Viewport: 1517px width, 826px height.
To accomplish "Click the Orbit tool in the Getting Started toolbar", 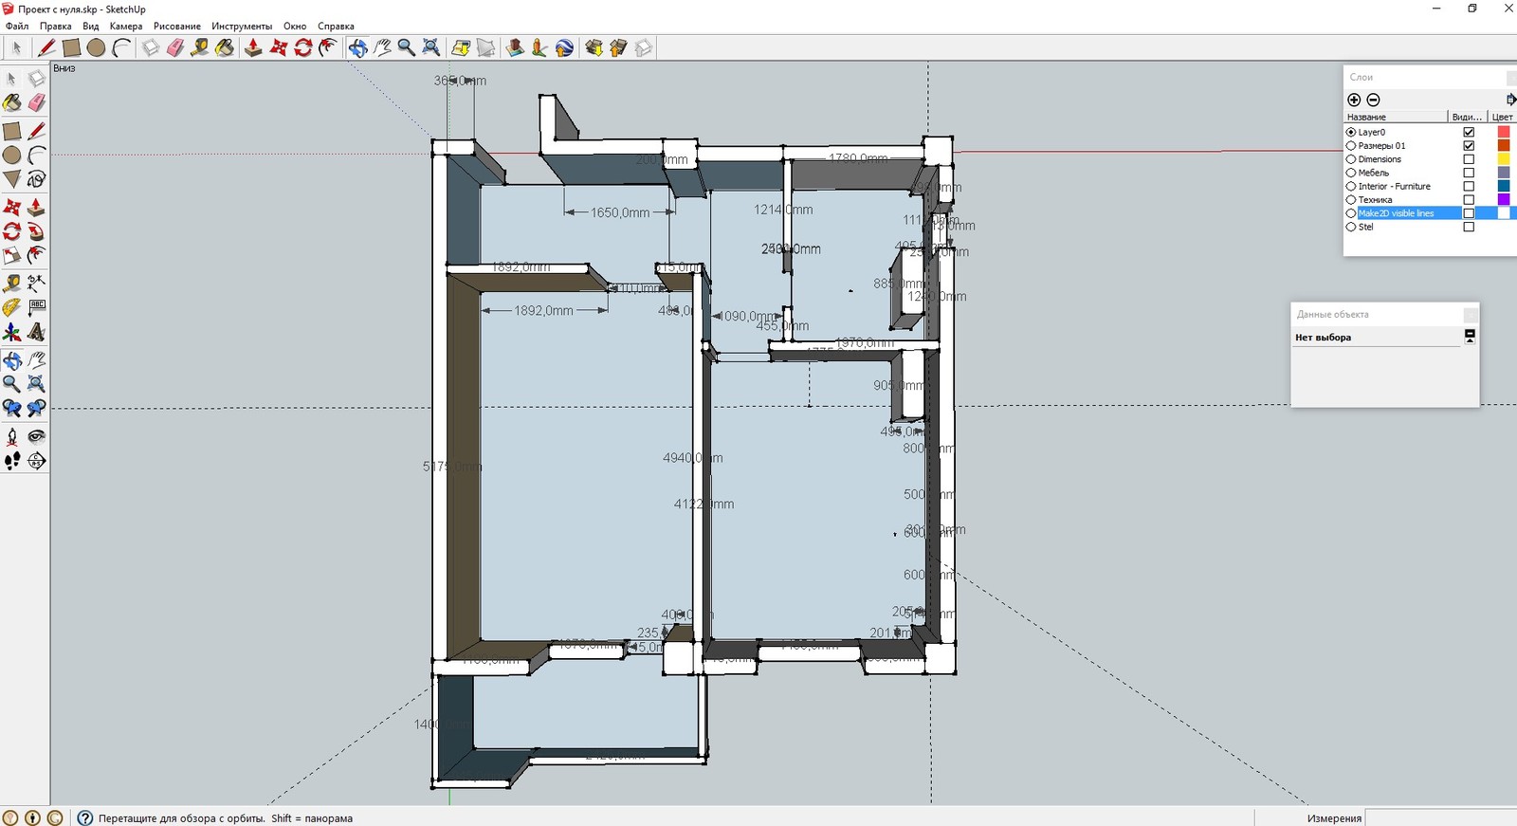I will click(x=357, y=47).
